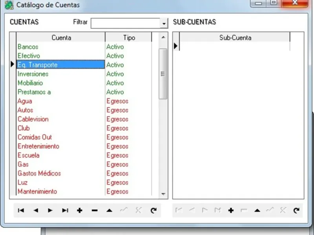Click the Catálogo de Cuentas window icon

9,5
